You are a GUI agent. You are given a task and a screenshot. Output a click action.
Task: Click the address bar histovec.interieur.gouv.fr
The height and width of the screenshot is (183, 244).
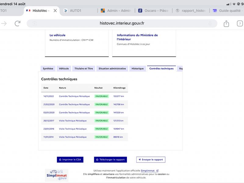pos(122,23)
